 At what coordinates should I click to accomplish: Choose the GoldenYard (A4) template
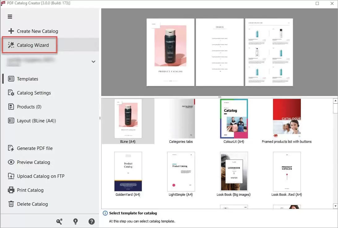point(128,171)
